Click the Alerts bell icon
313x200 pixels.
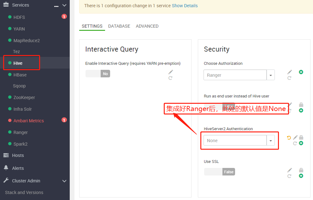[x=6, y=168]
